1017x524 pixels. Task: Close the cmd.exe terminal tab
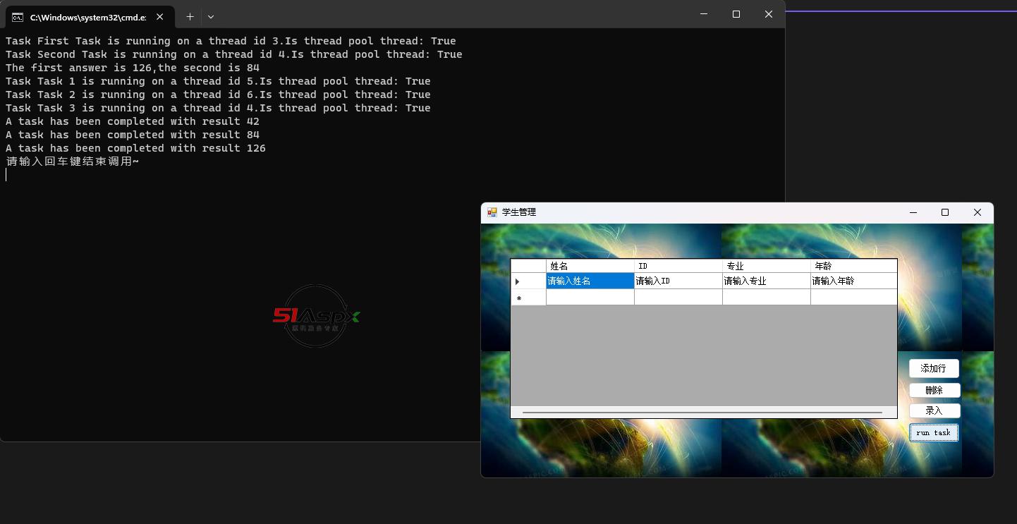click(x=160, y=17)
